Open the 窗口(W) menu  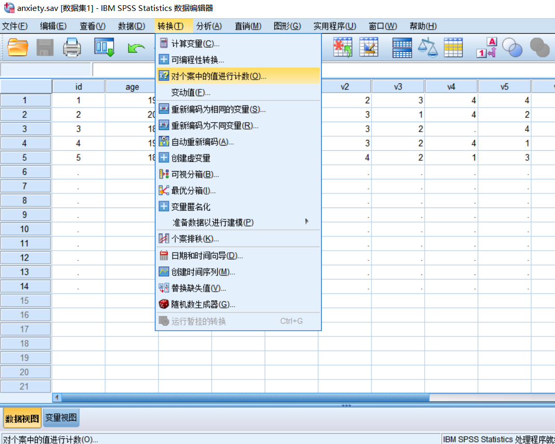click(382, 26)
